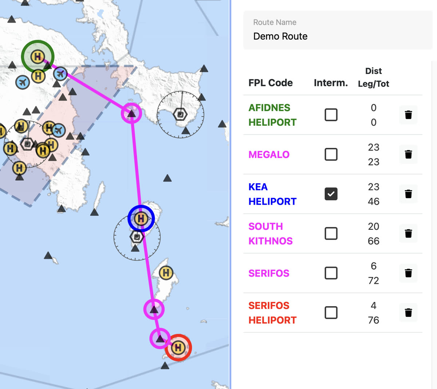437x389 pixels.
Task: Uncheck intermediate checkbox for KEA HELIPORT
Action: point(331,194)
